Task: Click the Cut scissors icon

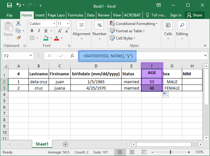Action: [18, 23]
